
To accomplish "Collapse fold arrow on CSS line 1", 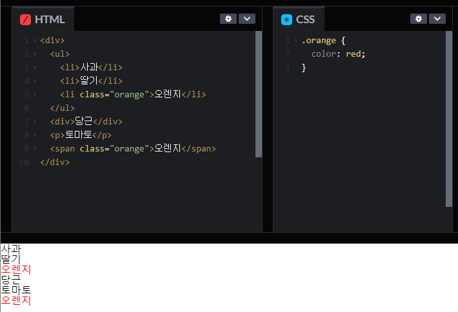I will click(x=296, y=41).
